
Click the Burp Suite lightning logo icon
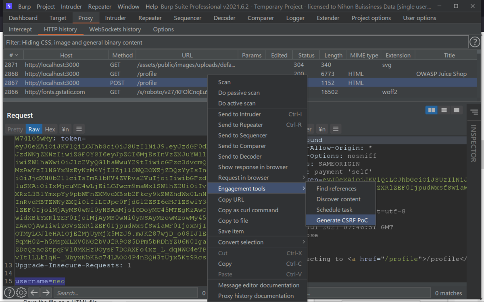coord(9,6)
